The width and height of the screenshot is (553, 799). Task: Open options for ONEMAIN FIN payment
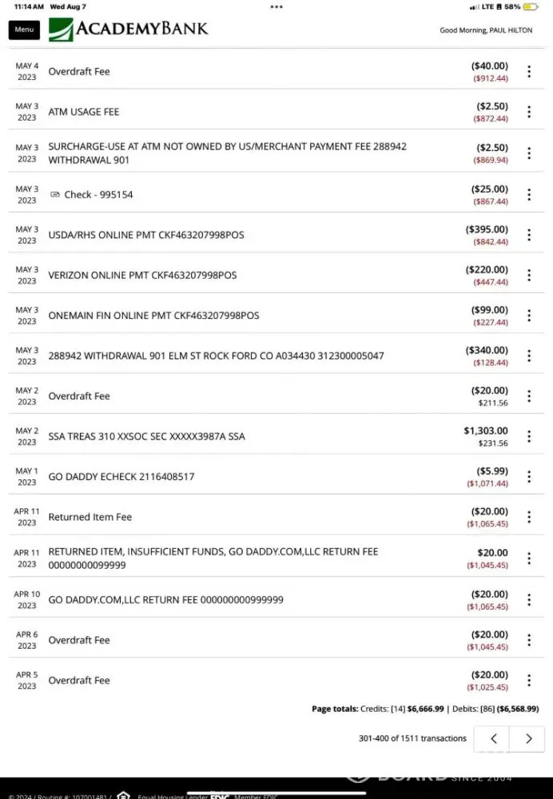click(x=529, y=316)
